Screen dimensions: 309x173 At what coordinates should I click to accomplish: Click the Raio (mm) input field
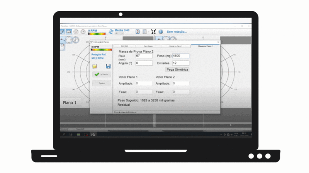[144, 56]
